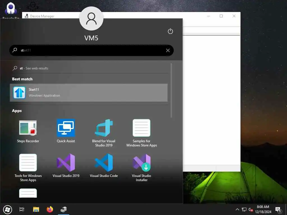Open Tools for Windows Store Apps
This screenshot has height=215, width=287.
click(x=28, y=168)
